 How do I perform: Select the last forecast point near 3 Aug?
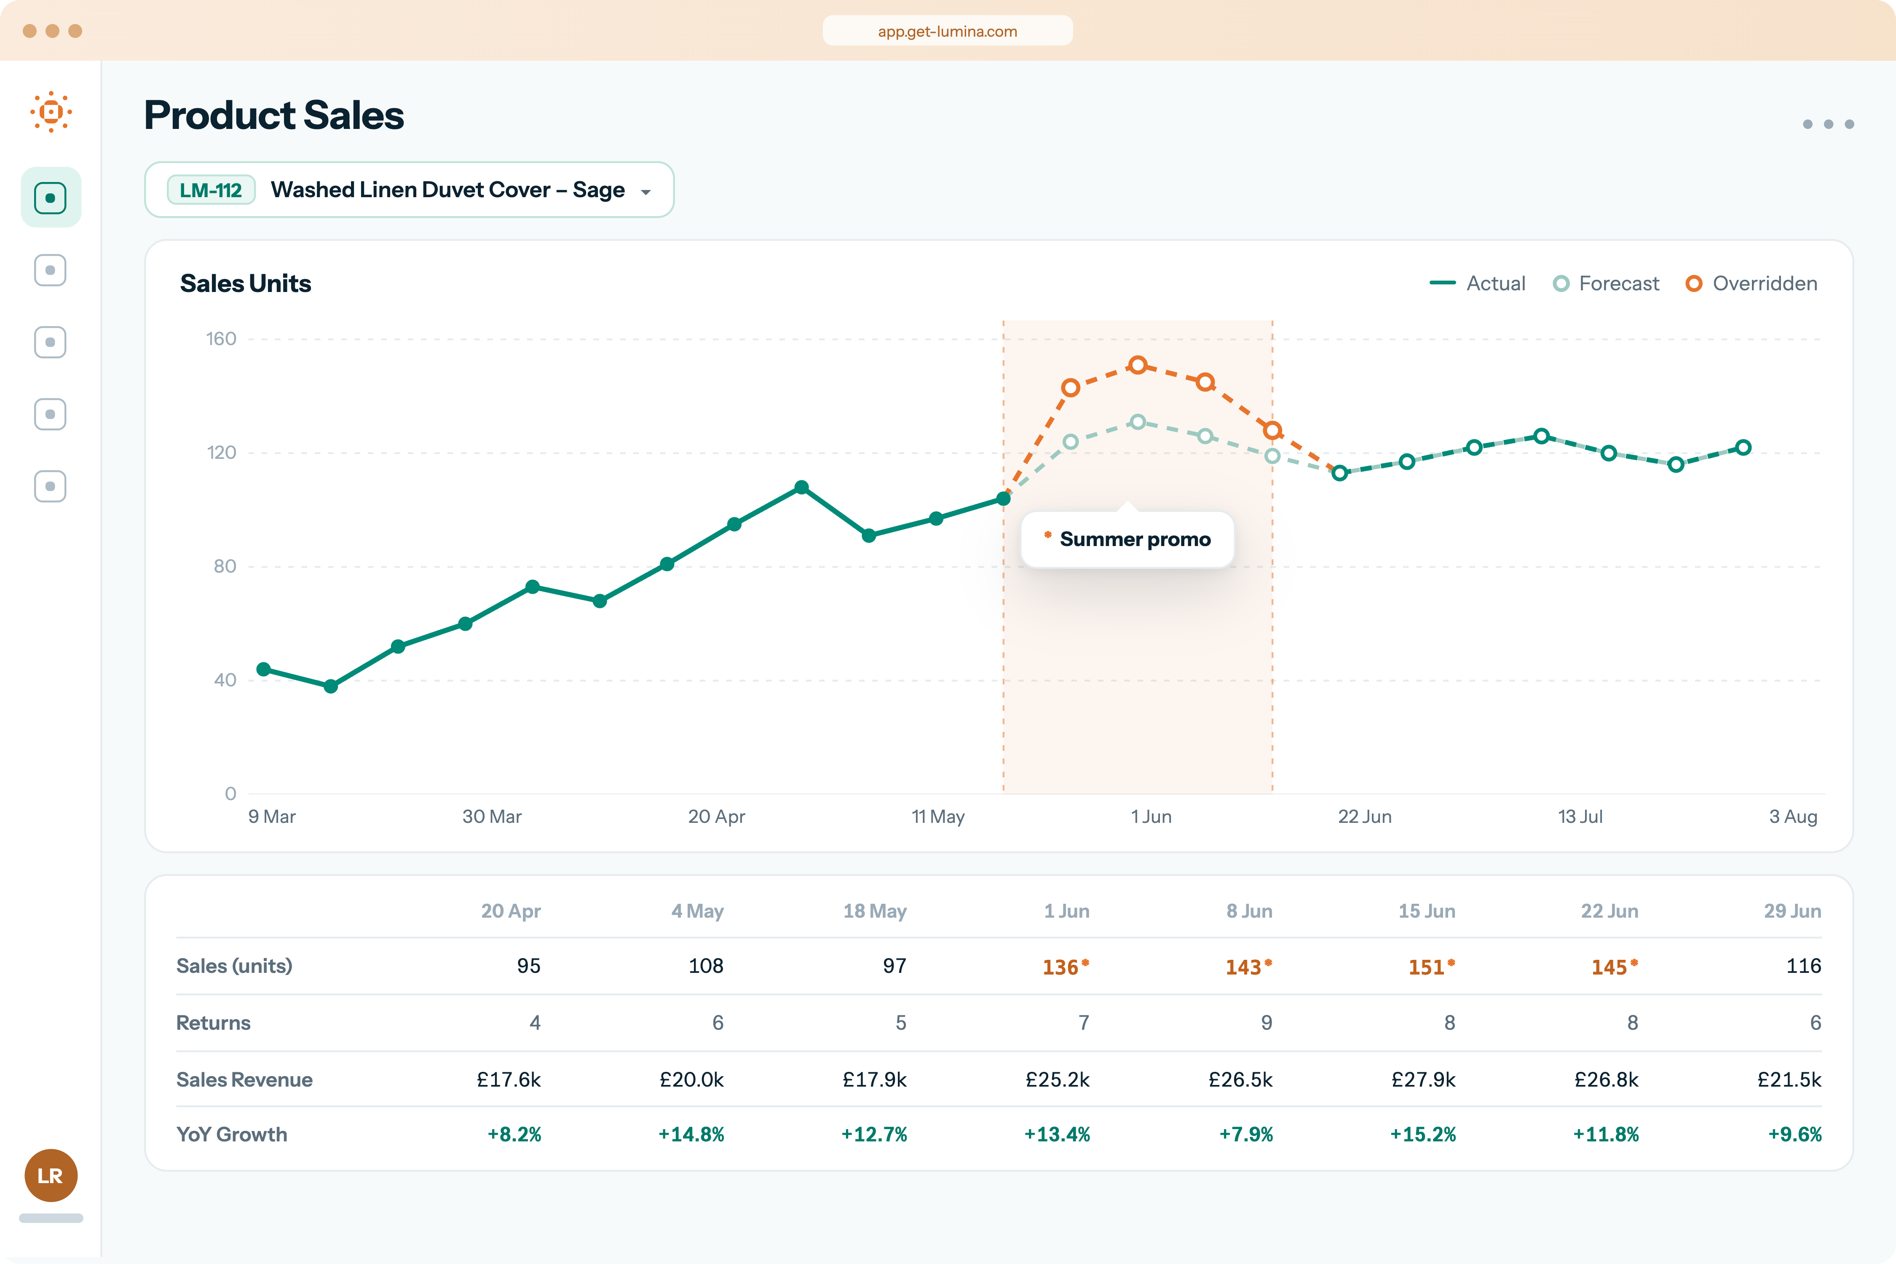(x=1743, y=447)
